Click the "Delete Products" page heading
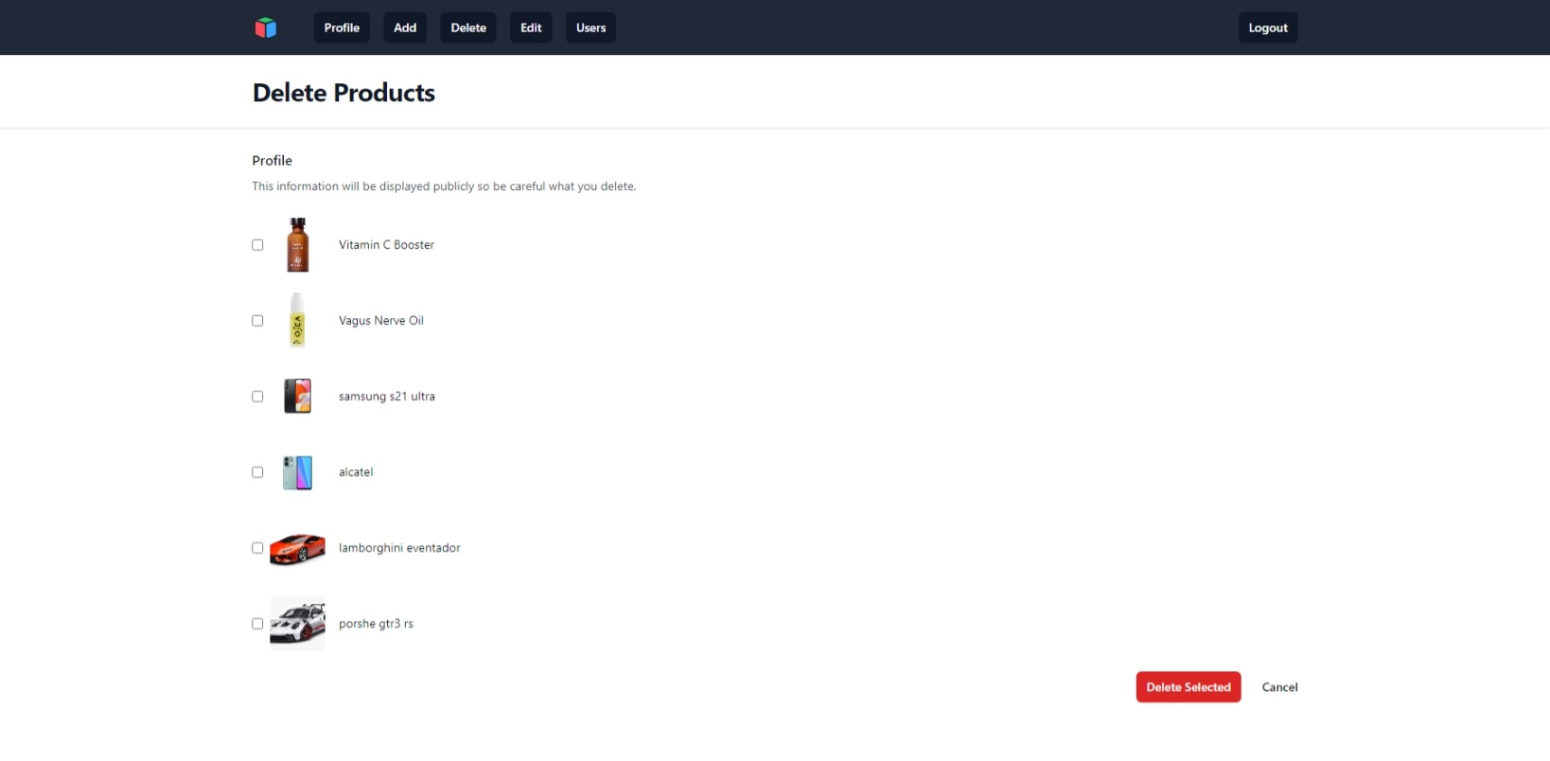Screen dimensions: 1550x761 point(343,93)
